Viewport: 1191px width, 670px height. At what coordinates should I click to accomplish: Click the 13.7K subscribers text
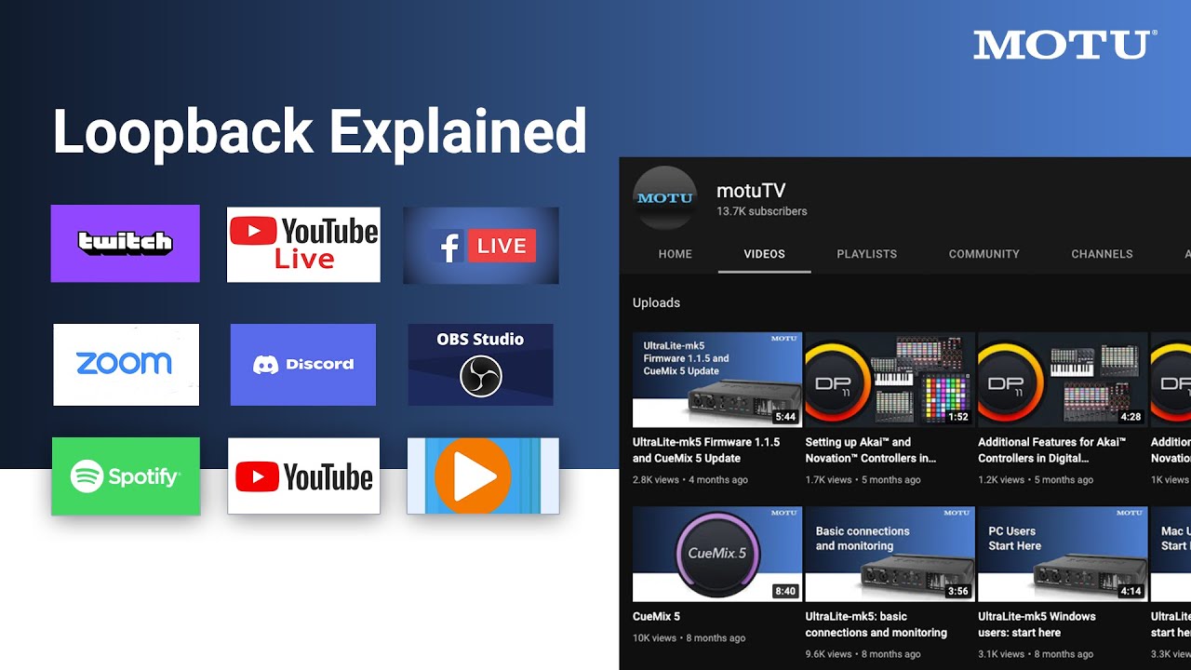pyautogui.click(x=761, y=212)
